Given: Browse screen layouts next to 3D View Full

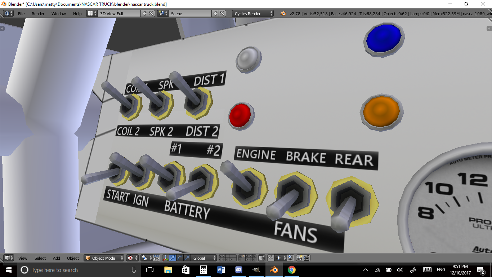Looking at the screenshot, I should [x=92, y=13].
